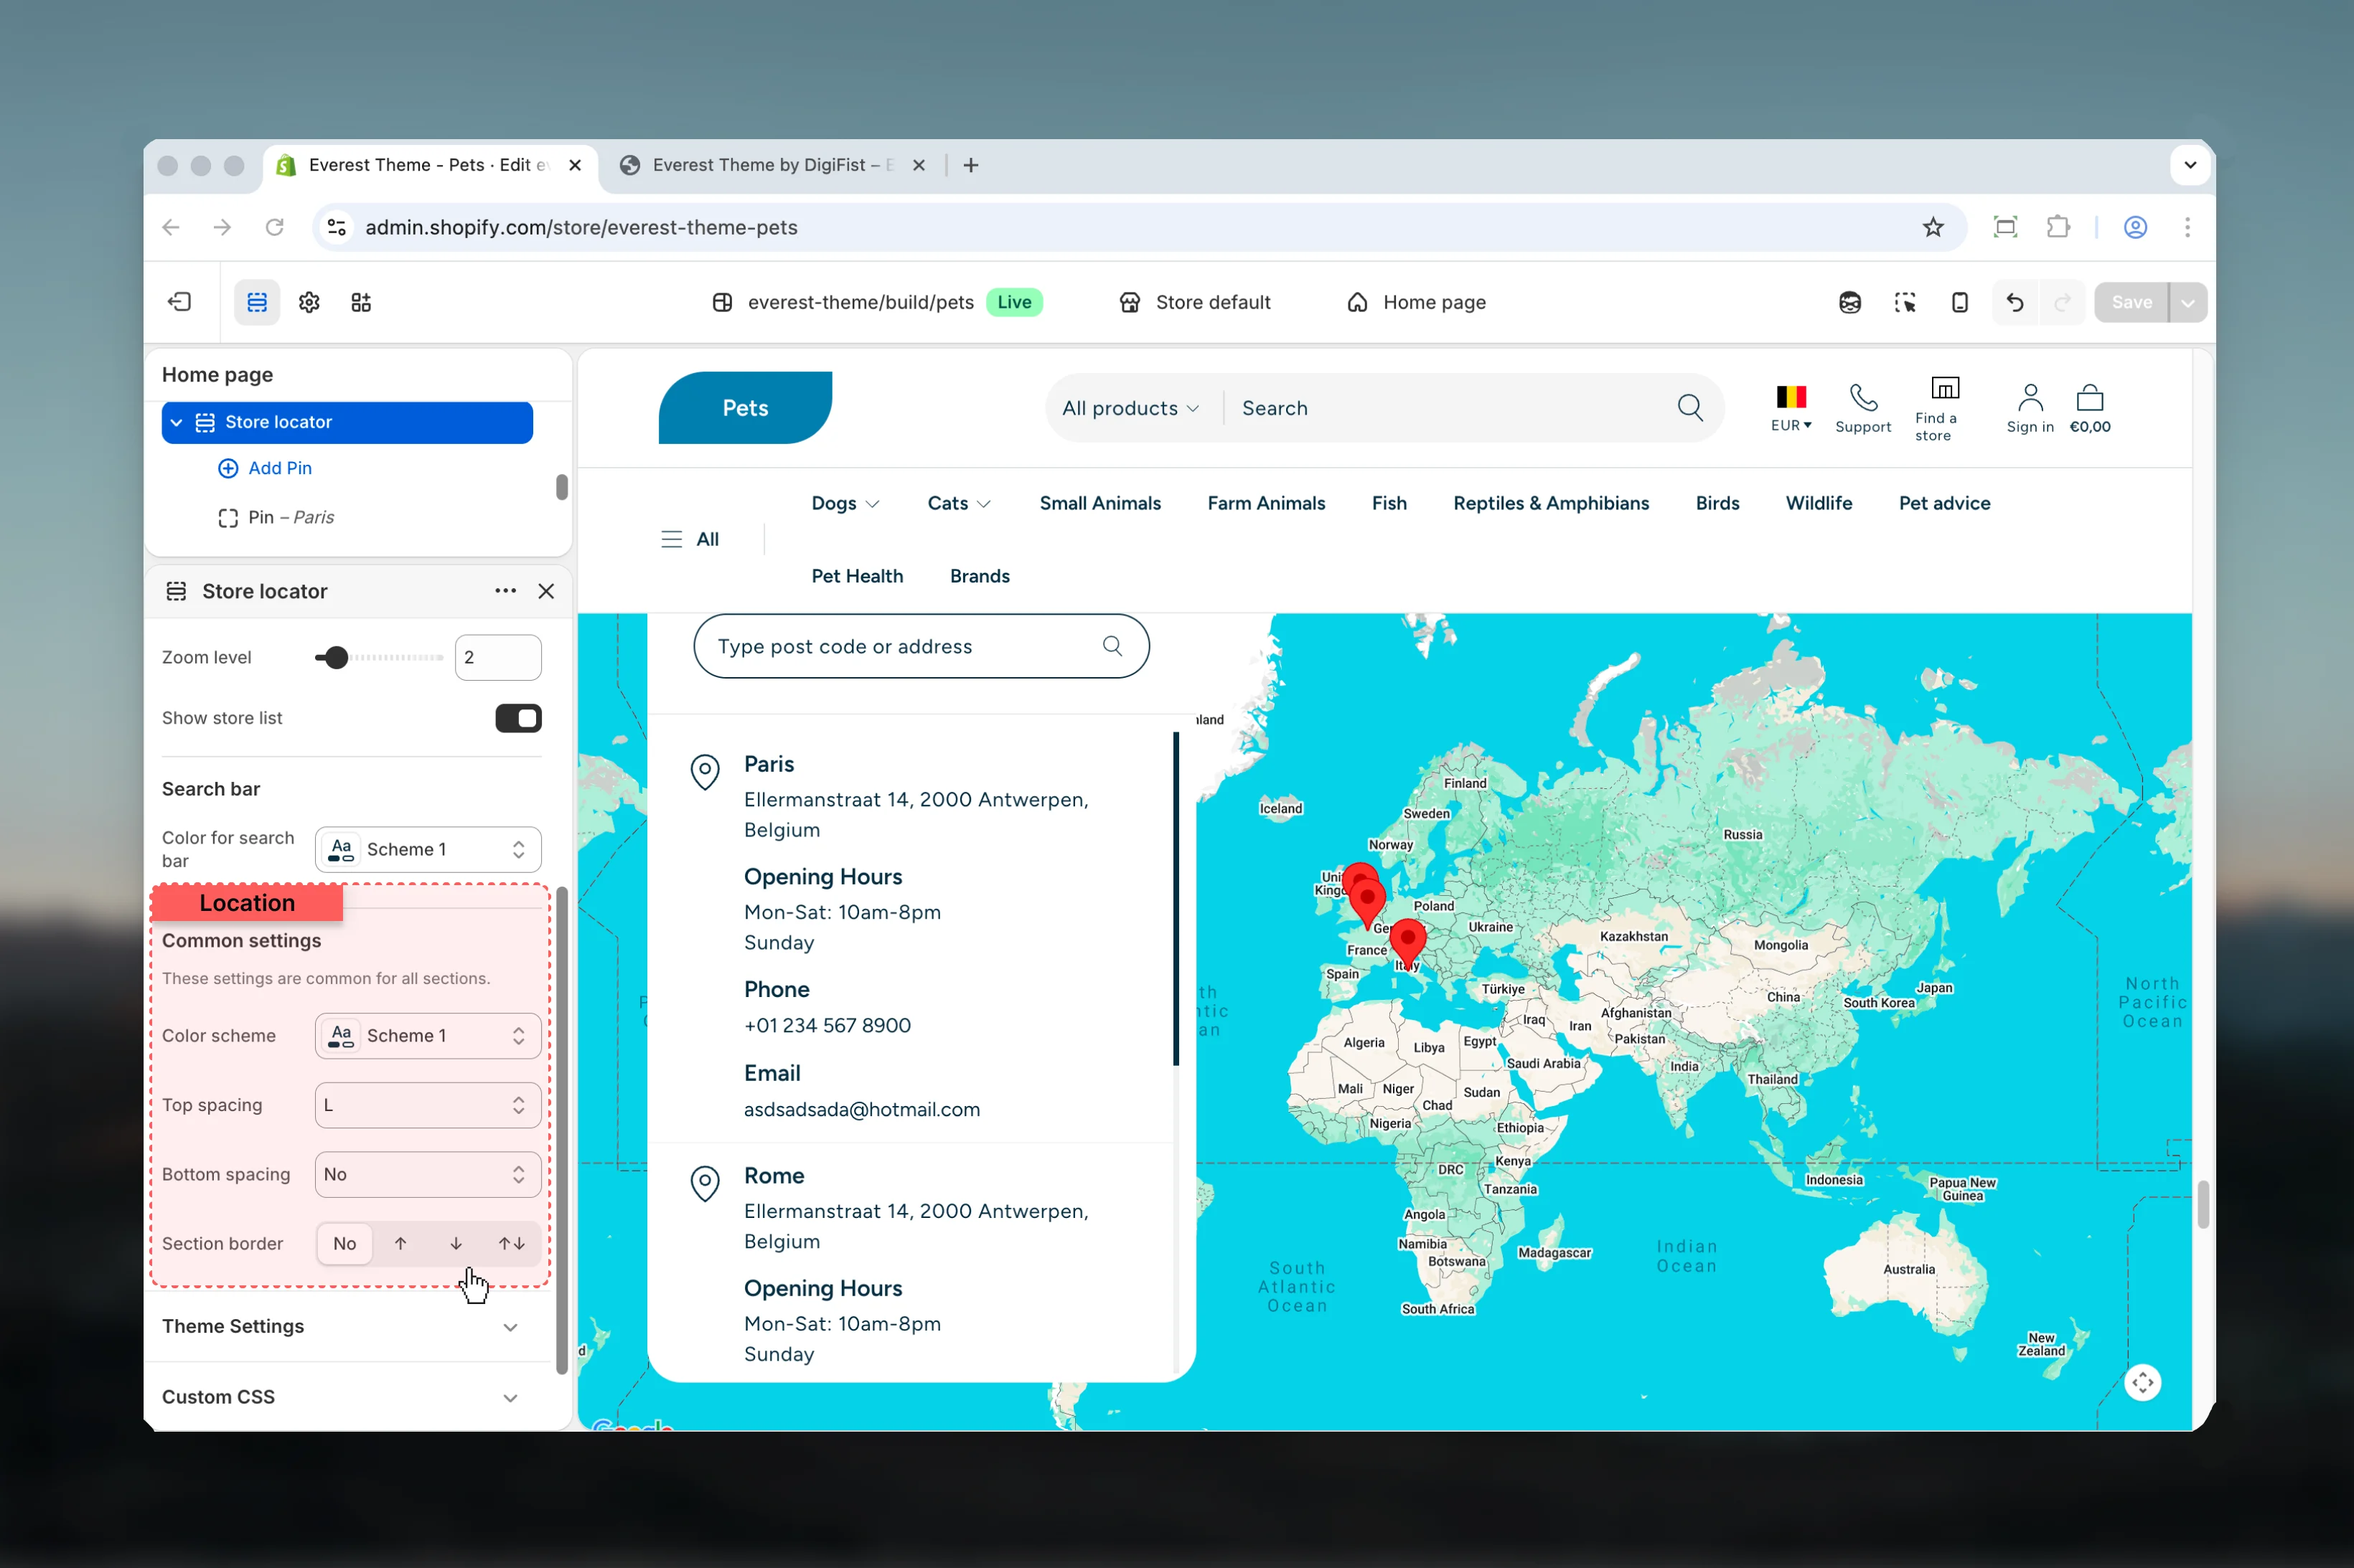Click the Add Pin link
This screenshot has width=2354, height=1568.
(265, 468)
